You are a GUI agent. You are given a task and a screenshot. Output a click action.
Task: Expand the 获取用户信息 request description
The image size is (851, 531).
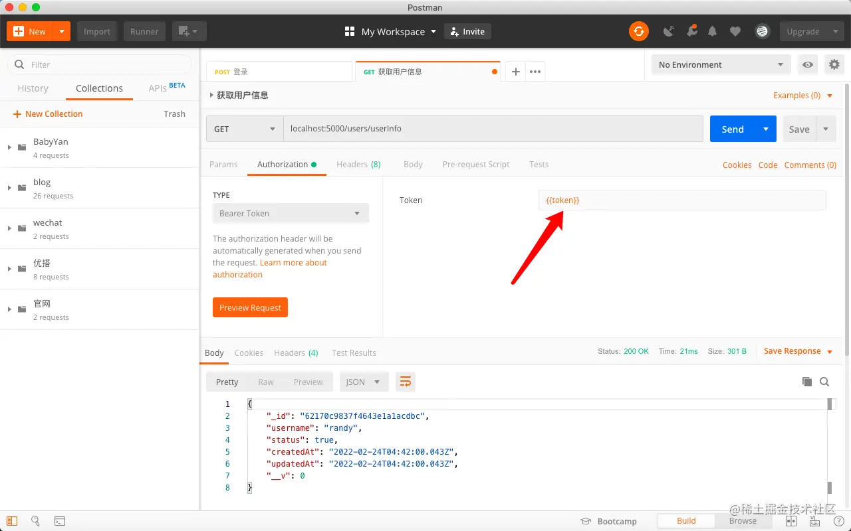(212, 95)
